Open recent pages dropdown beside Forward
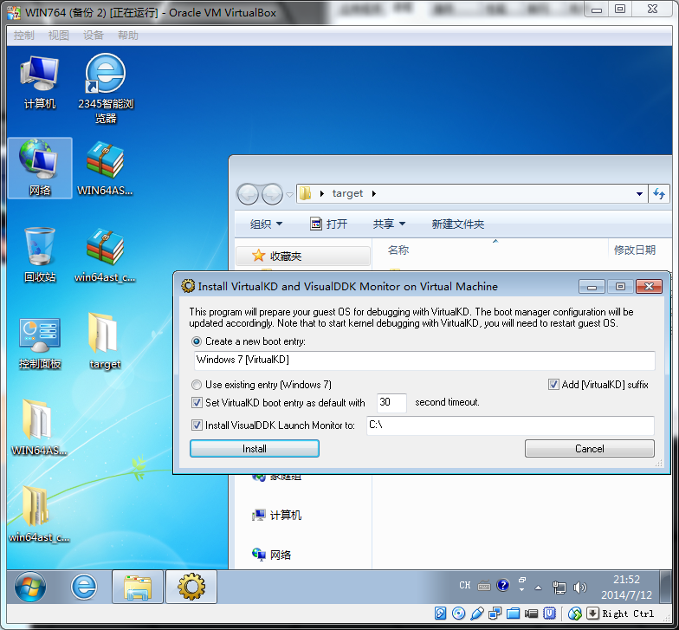679x630 pixels. [x=289, y=194]
